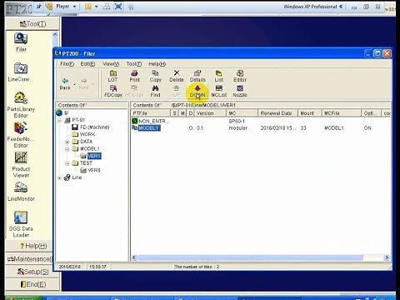Open PartsLibrary Editor

[x=21, y=105]
